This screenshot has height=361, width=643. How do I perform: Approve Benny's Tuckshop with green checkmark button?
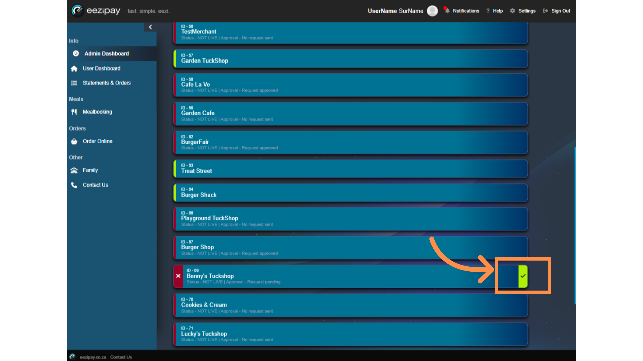pyautogui.click(x=523, y=276)
